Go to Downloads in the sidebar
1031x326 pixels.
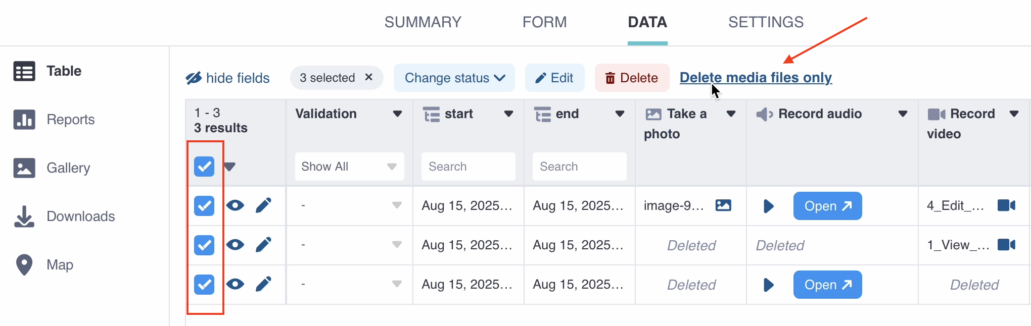point(80,216)
